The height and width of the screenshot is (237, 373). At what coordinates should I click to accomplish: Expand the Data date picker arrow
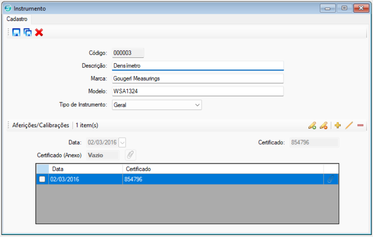[122, 143]
